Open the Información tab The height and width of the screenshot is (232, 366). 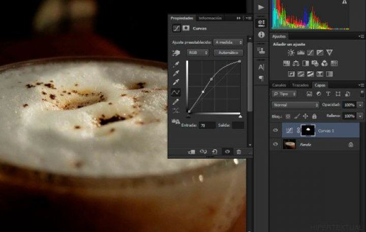[x=210, y=18]
